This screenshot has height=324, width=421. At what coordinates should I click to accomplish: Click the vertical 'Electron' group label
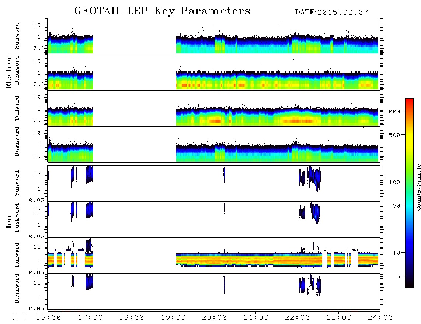coord(8,72)
